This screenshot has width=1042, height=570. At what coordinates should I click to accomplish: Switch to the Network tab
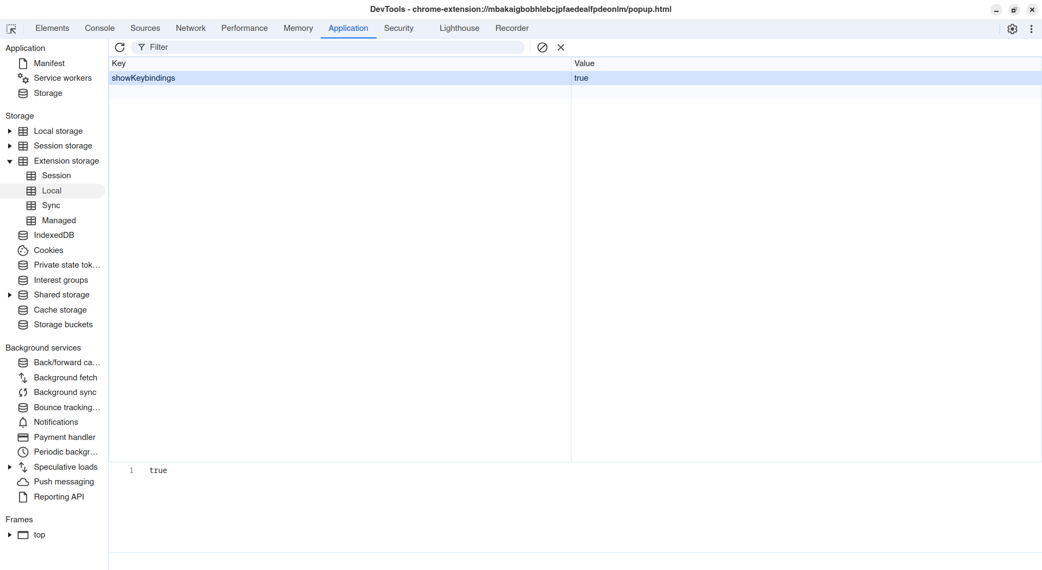tap(190, 28)
